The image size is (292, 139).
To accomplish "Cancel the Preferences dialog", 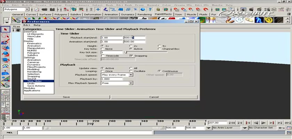I will point(154,97).
